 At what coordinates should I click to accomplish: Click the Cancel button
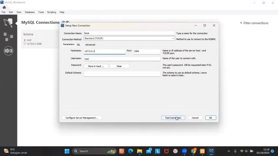(195, 118)
